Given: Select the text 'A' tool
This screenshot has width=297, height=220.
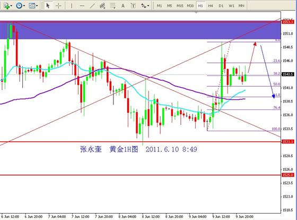Looking at the screenshot, I should click(x=123, y=6).
